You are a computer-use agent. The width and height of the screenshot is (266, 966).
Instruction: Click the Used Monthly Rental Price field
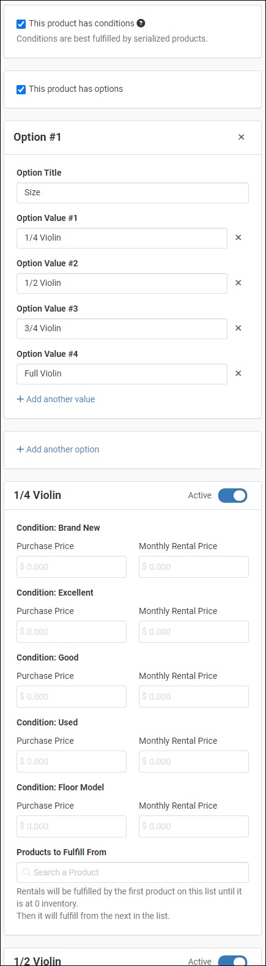coord(194,762)
